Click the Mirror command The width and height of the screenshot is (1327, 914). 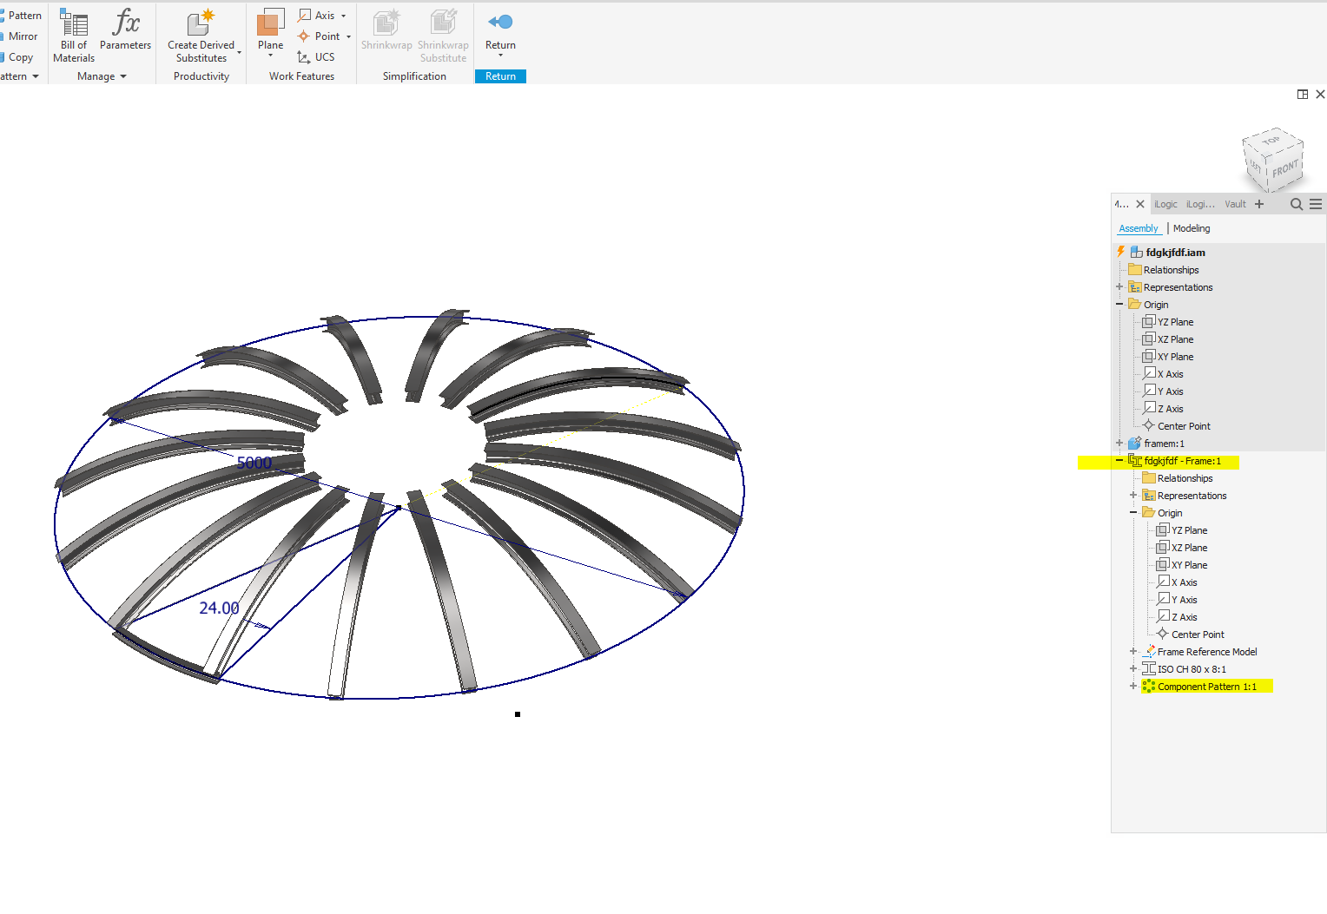click(19, 36)
